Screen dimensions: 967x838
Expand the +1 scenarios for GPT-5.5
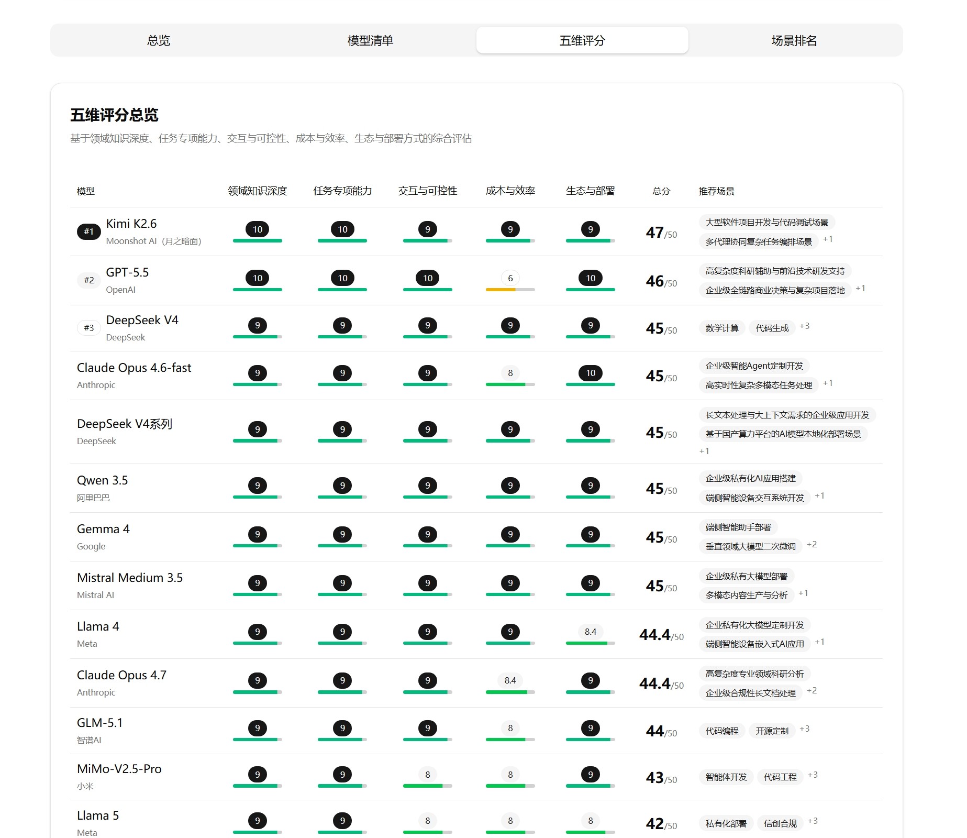pos(861,289)
